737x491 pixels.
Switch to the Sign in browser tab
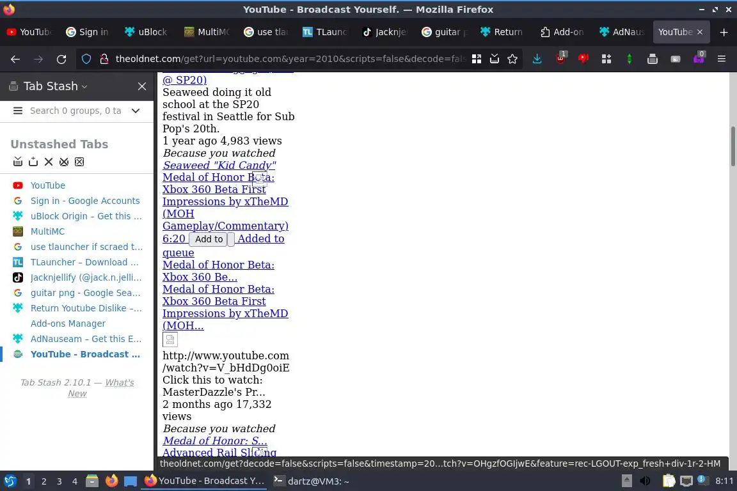pyautogui.click(x=88, y=32)
